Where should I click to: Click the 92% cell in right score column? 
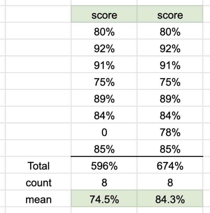[x=170, y=47]
